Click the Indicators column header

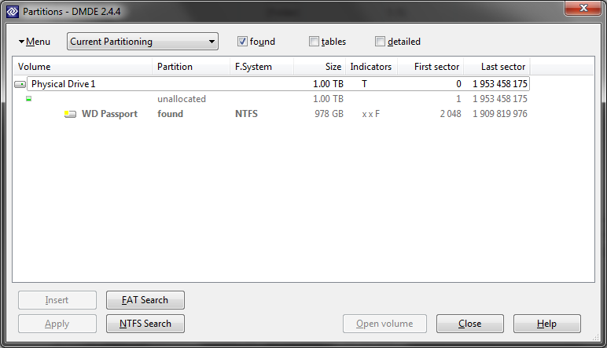(371, 67)
